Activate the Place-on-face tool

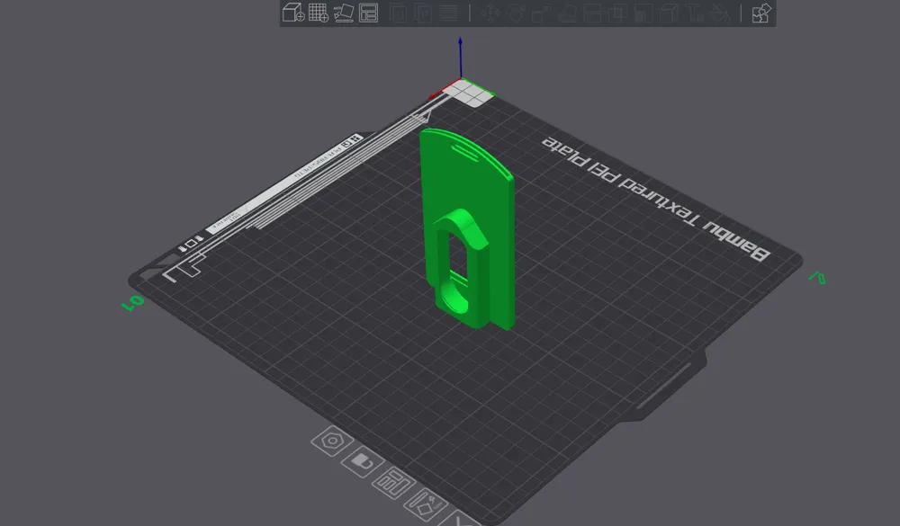tap(565, 12)
